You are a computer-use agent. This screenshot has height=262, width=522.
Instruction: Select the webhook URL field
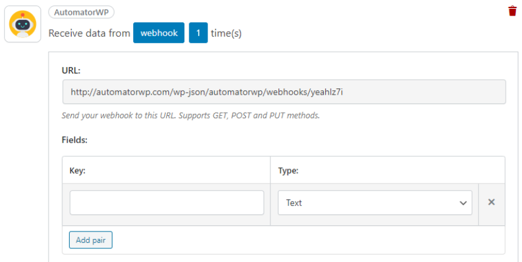click(284, 91)
